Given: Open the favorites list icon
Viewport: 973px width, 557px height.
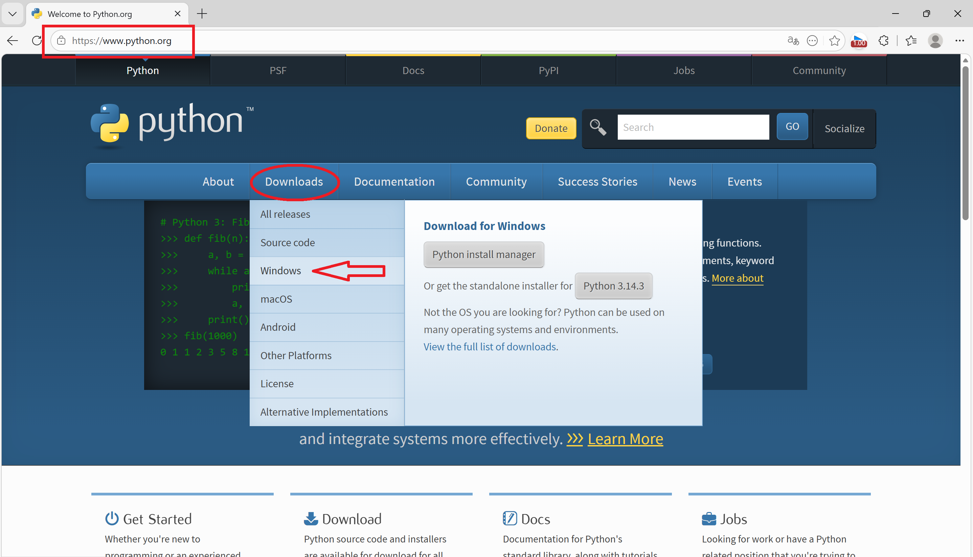Looking at the screenshot, I should [x=911, y=41].
